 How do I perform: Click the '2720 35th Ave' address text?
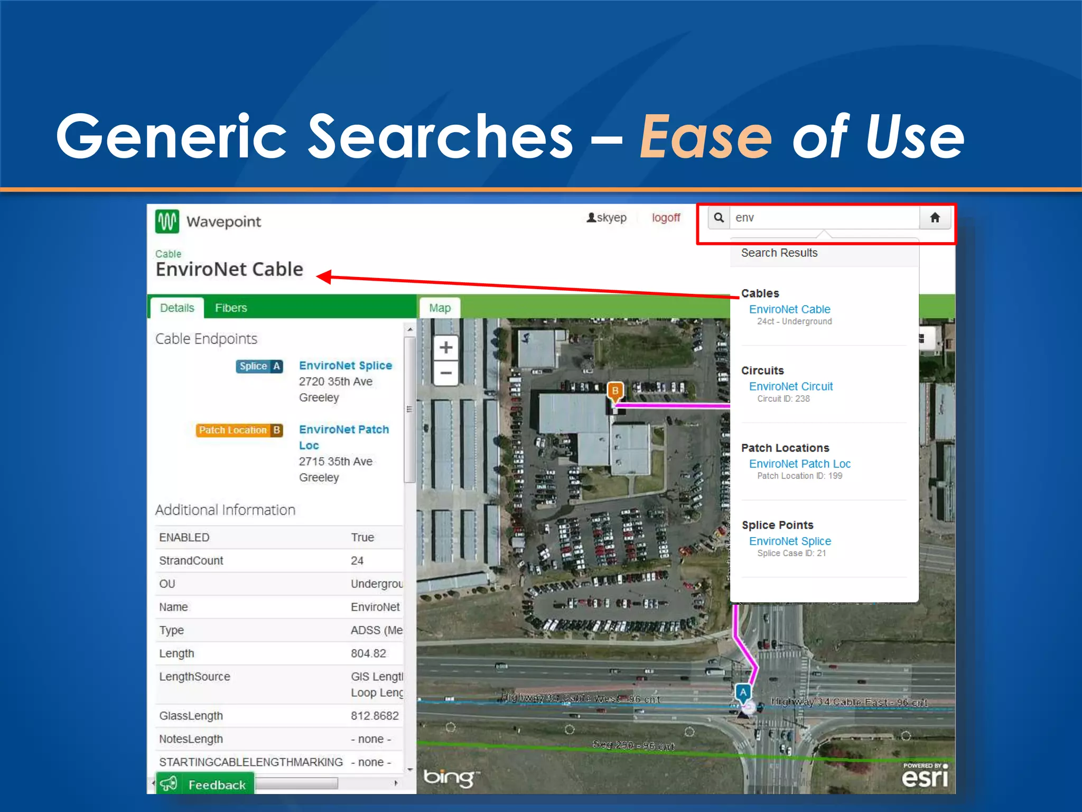coord(335,382)
